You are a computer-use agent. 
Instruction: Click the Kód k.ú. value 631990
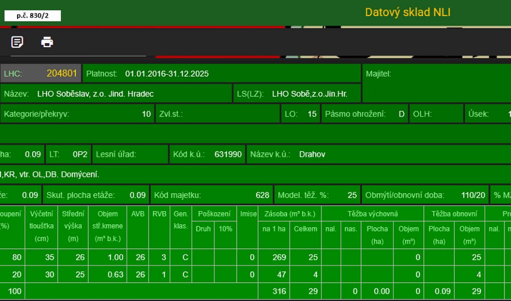[228, 154]
